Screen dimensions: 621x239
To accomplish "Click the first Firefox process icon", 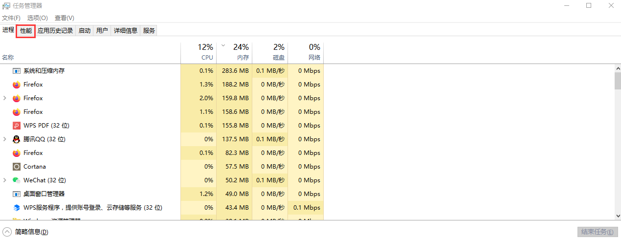I will [x=17, y=85].
